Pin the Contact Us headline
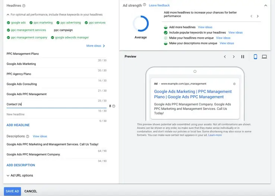Screen dimensions: 275x196 [110, 106]
